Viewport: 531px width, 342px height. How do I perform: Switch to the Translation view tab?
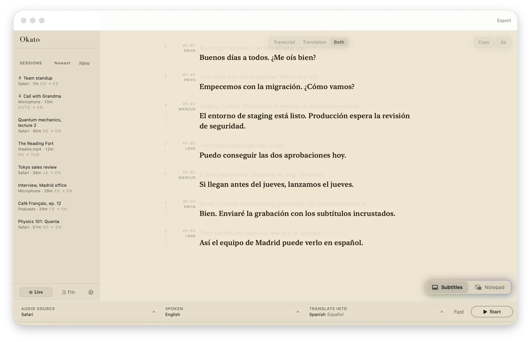coord(314,42)
